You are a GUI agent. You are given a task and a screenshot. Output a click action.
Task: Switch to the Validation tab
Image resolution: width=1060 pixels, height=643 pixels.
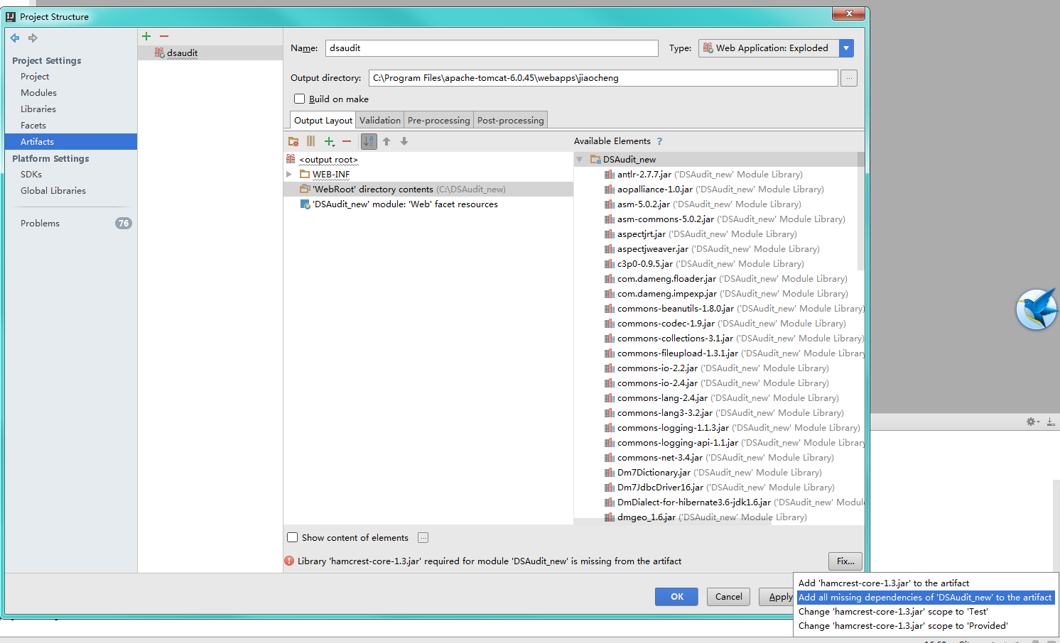[x=380, y=121]
